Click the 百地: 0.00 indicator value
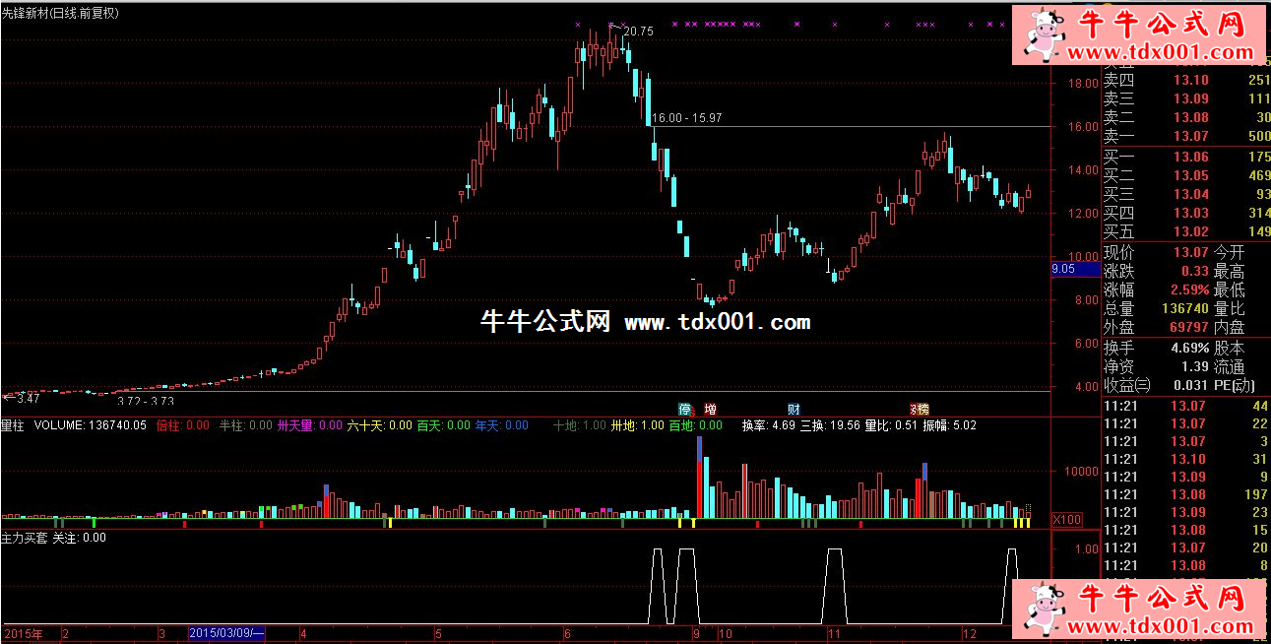1271x644 pixels. (x=696, y=425)
